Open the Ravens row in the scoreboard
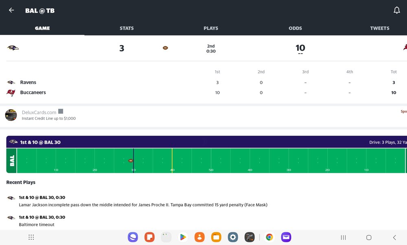 tap(203, 82)
